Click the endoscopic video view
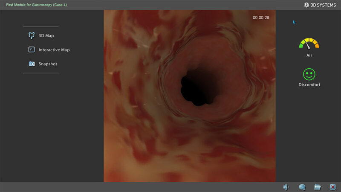 190,96
